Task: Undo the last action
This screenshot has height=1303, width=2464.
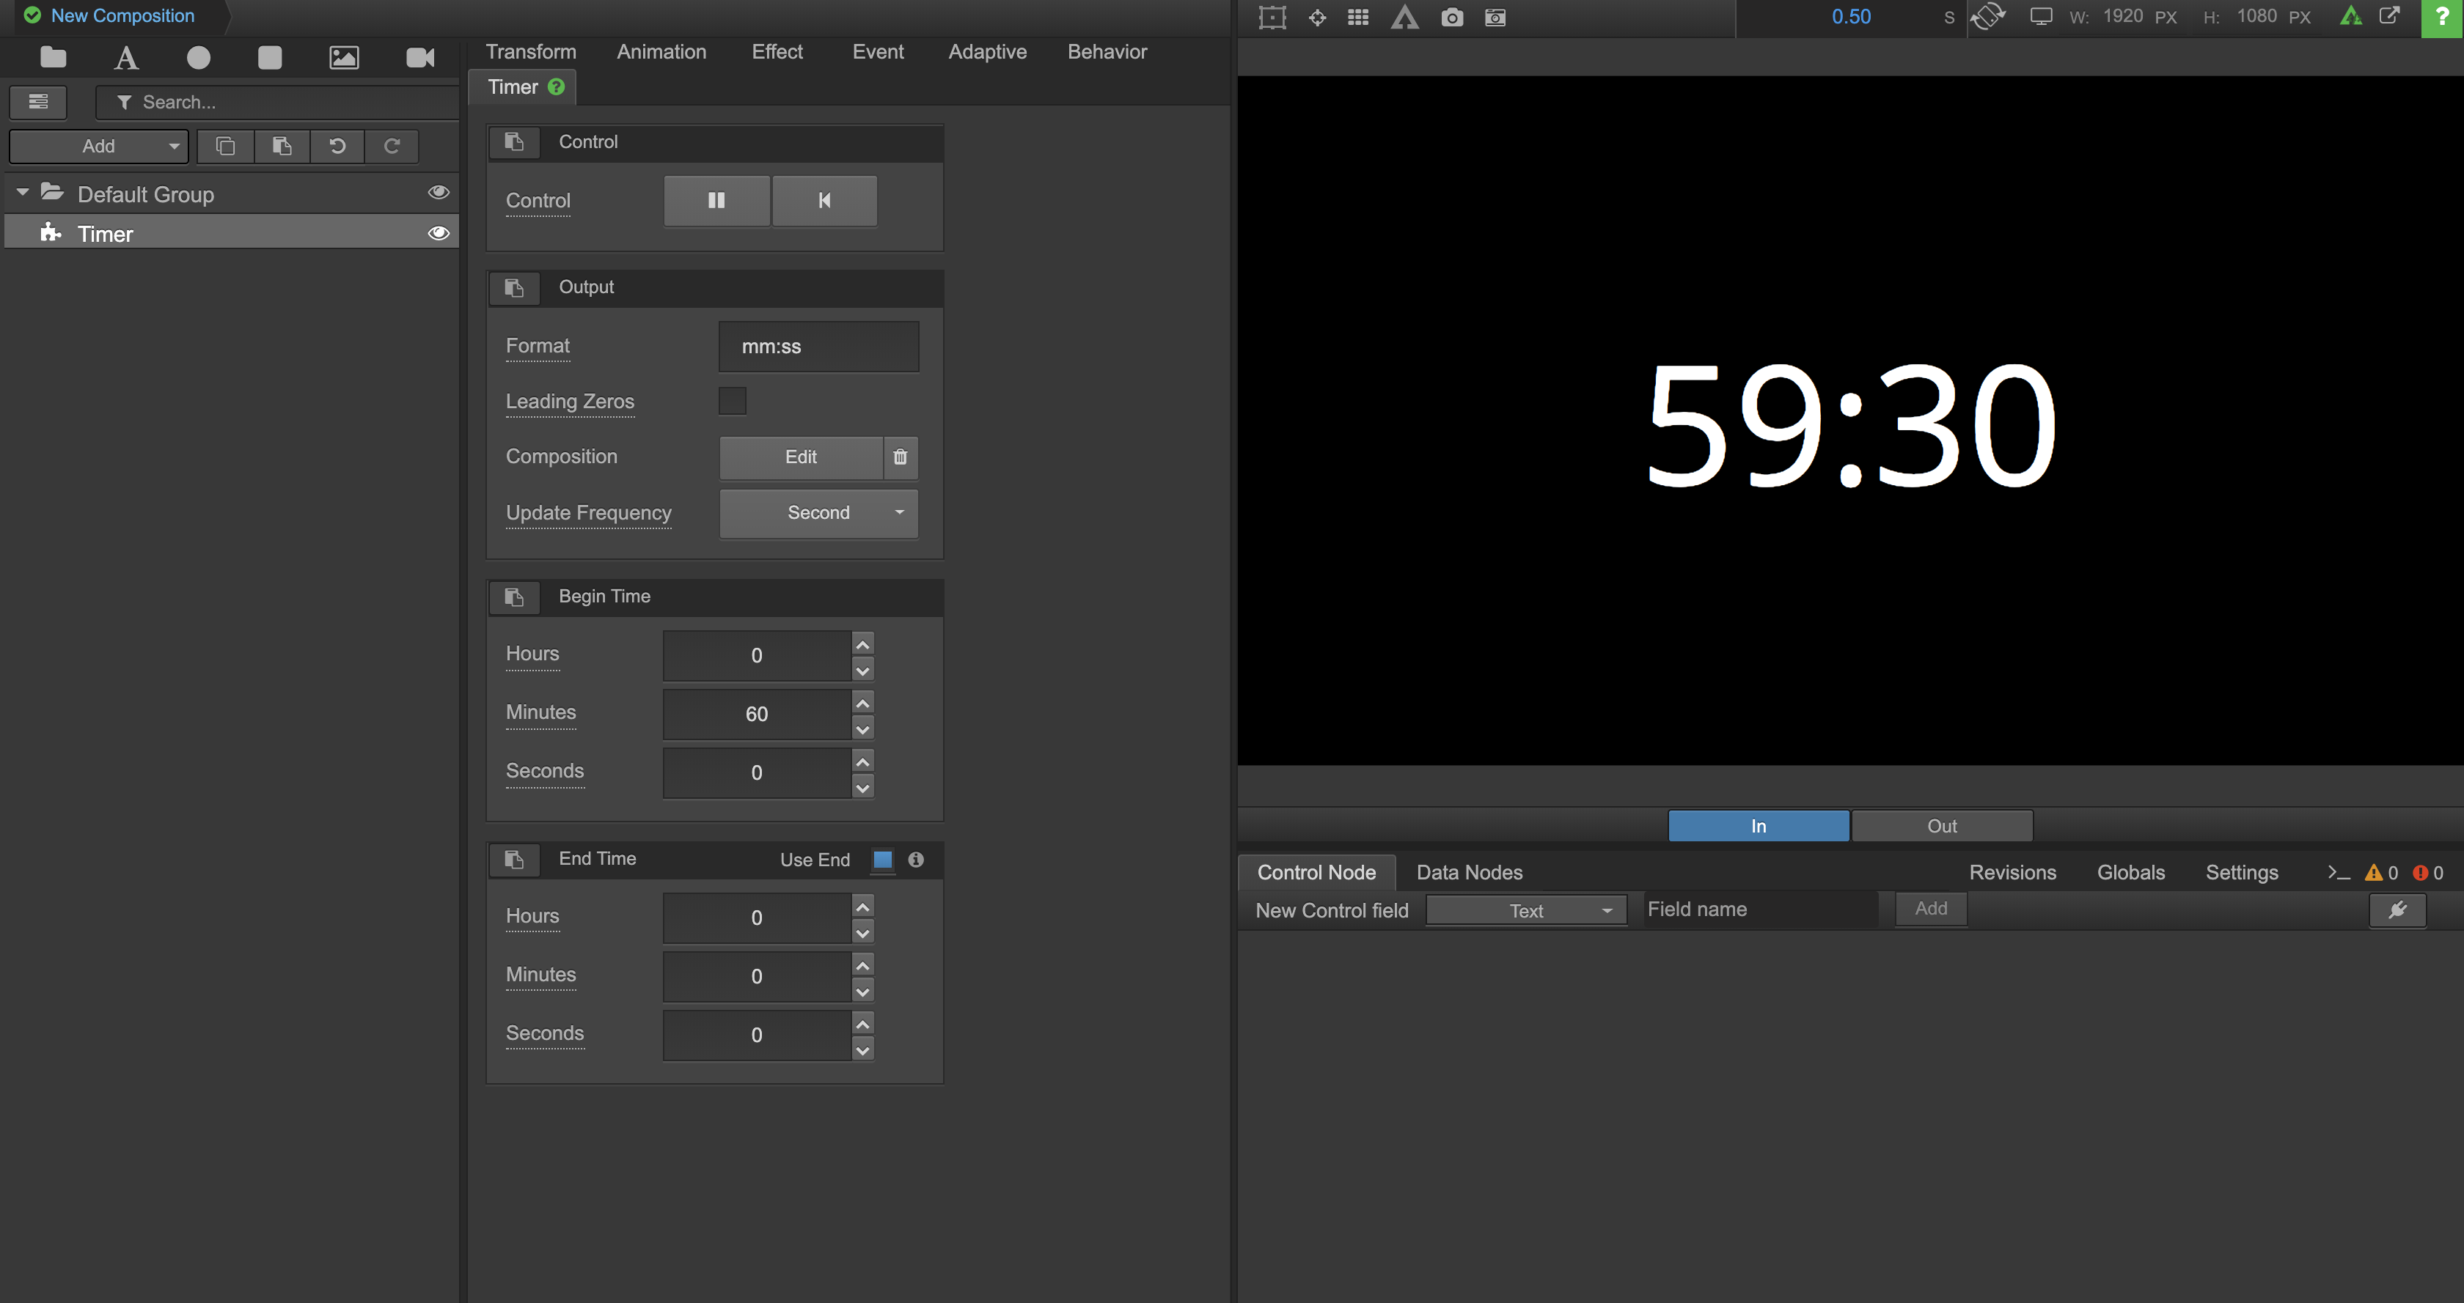Action: click(337, 147)
